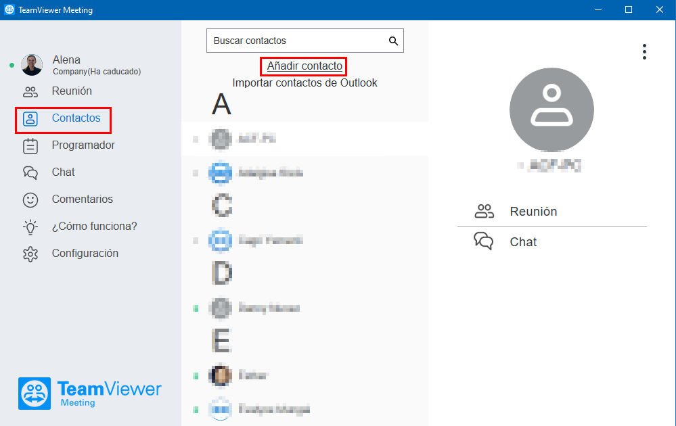Open the Reunión section icon in sidebar

click(30, 91)
